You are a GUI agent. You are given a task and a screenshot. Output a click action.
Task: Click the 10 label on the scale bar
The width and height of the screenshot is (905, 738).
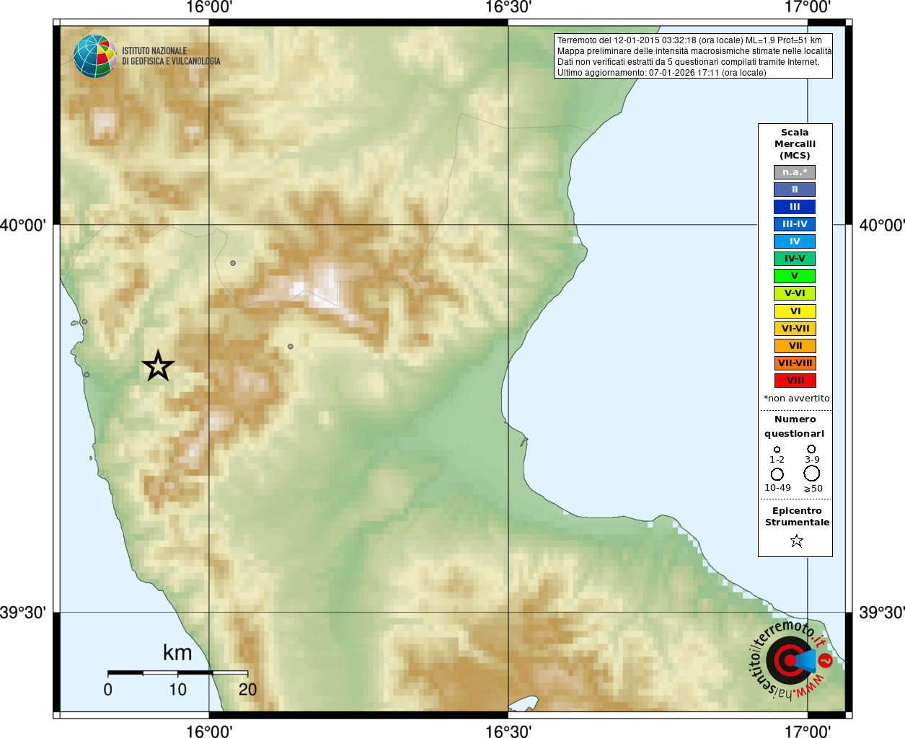pos(177,690)
